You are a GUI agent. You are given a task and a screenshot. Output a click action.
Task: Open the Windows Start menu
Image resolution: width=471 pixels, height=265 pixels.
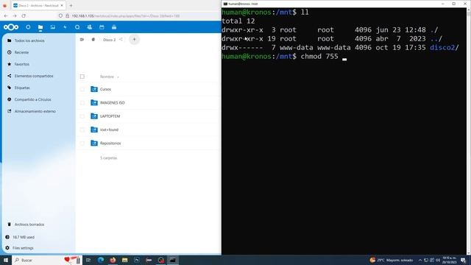click(x=6, y=260)
